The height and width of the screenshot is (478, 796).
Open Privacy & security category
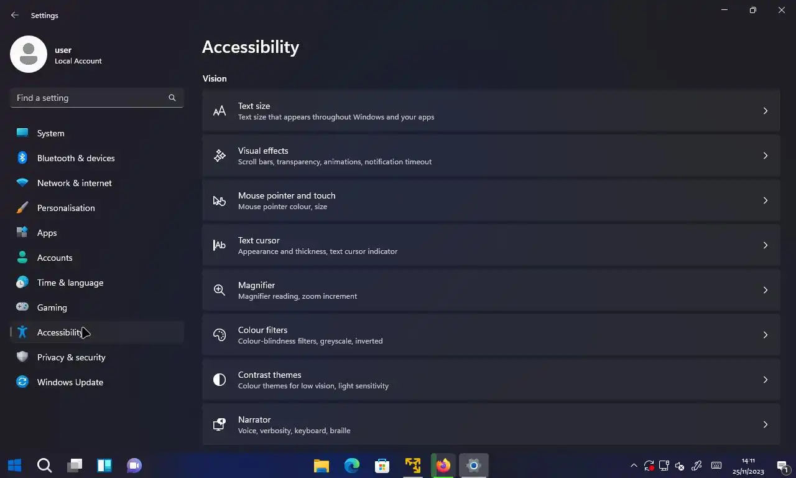coord(97,357)
